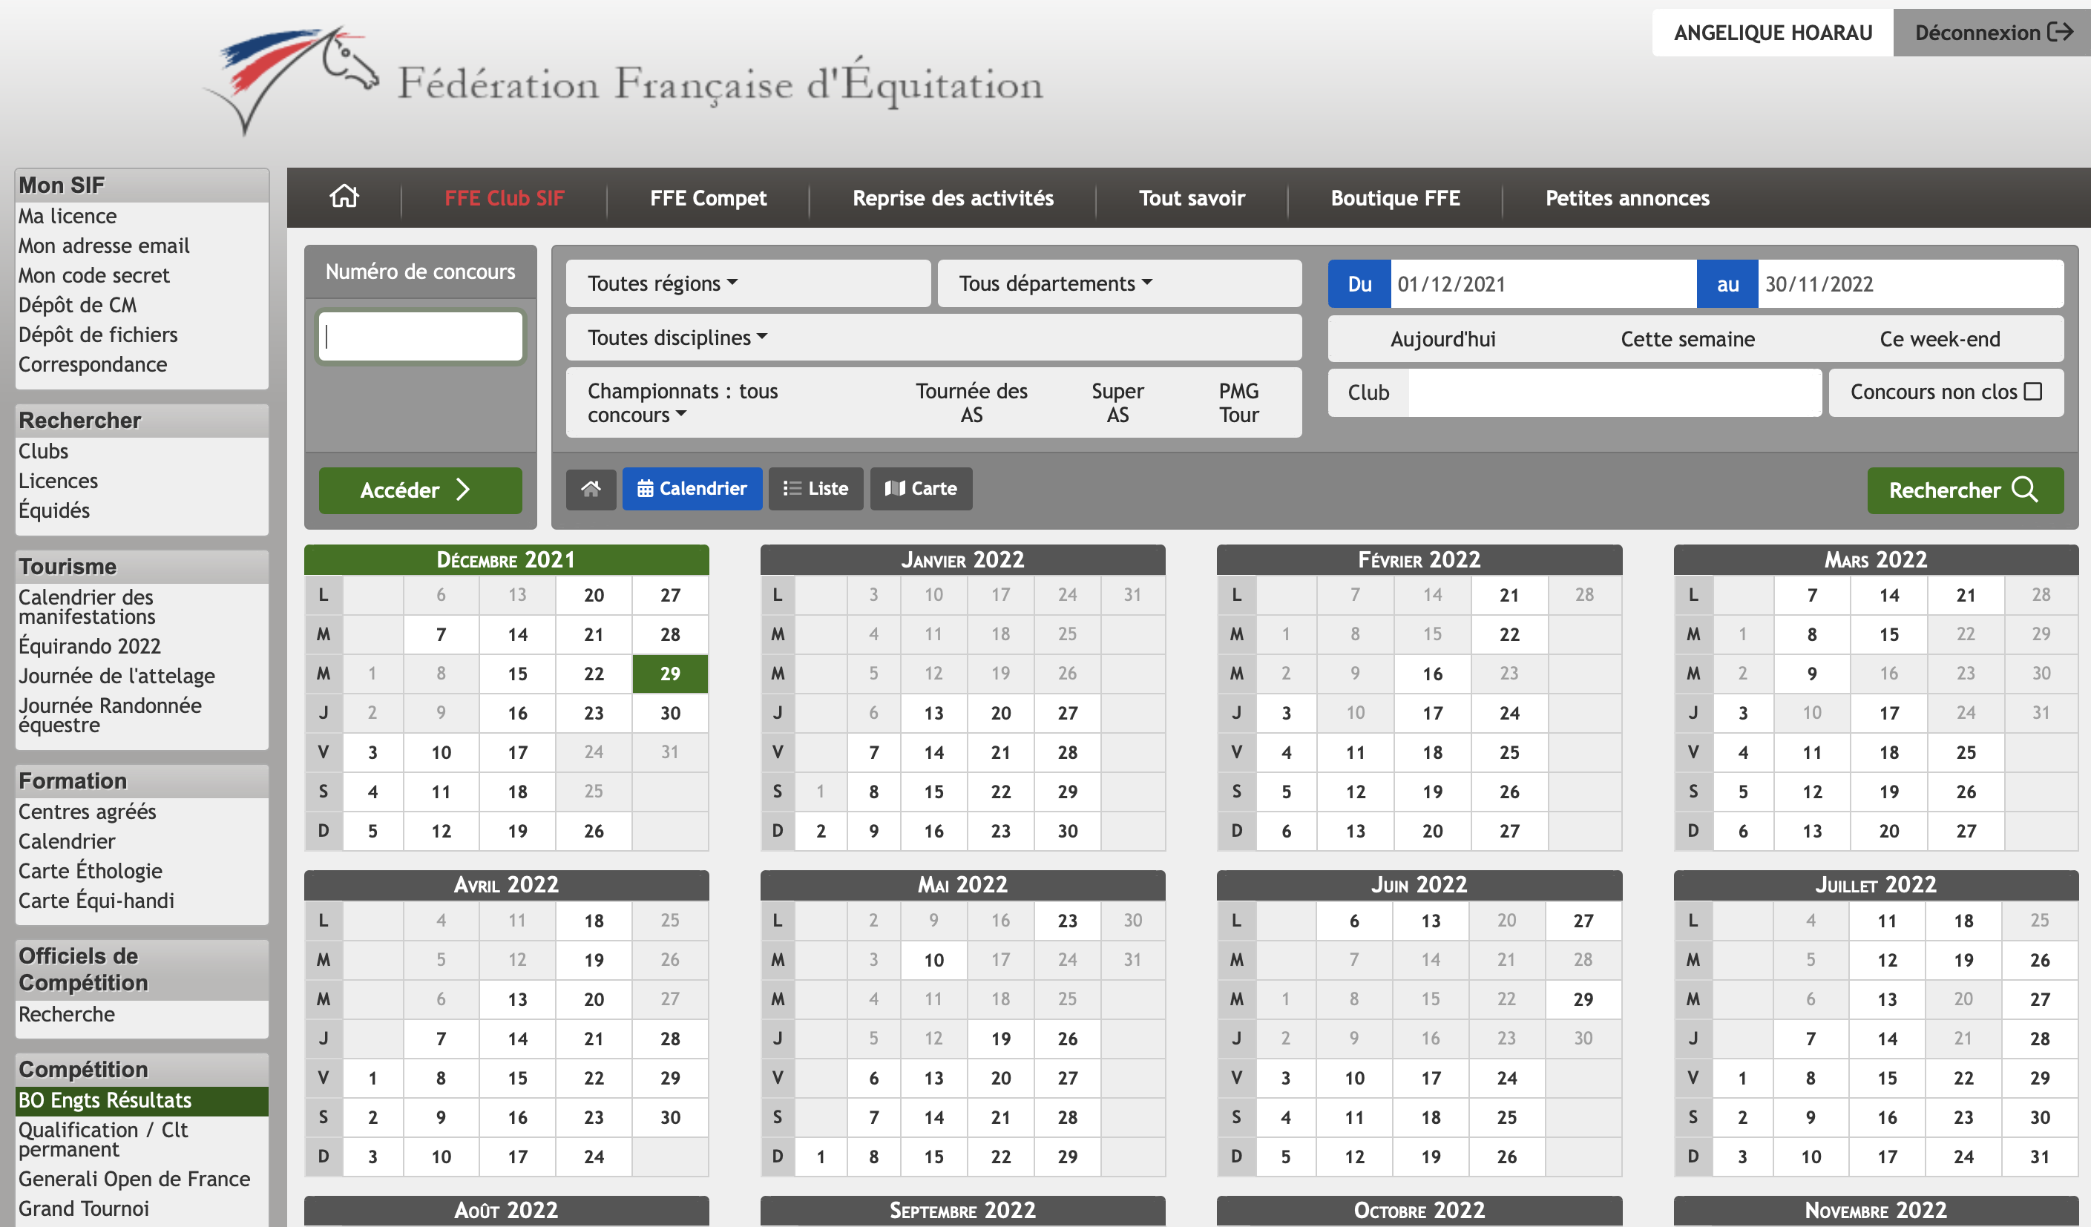The width and height of the screenshot is (2091, 1227).
Task: Click the Mars 2022 month header
Action: (1875, 559)
